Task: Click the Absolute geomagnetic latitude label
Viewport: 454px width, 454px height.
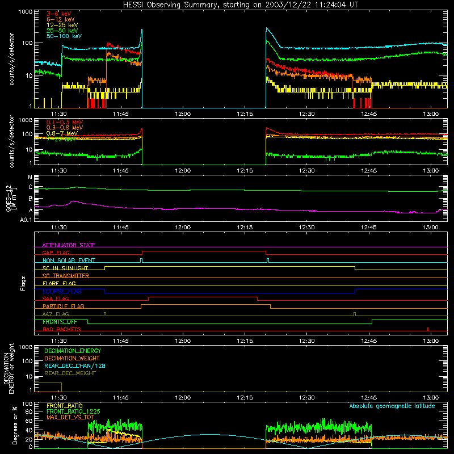Action: coord(392,406)
